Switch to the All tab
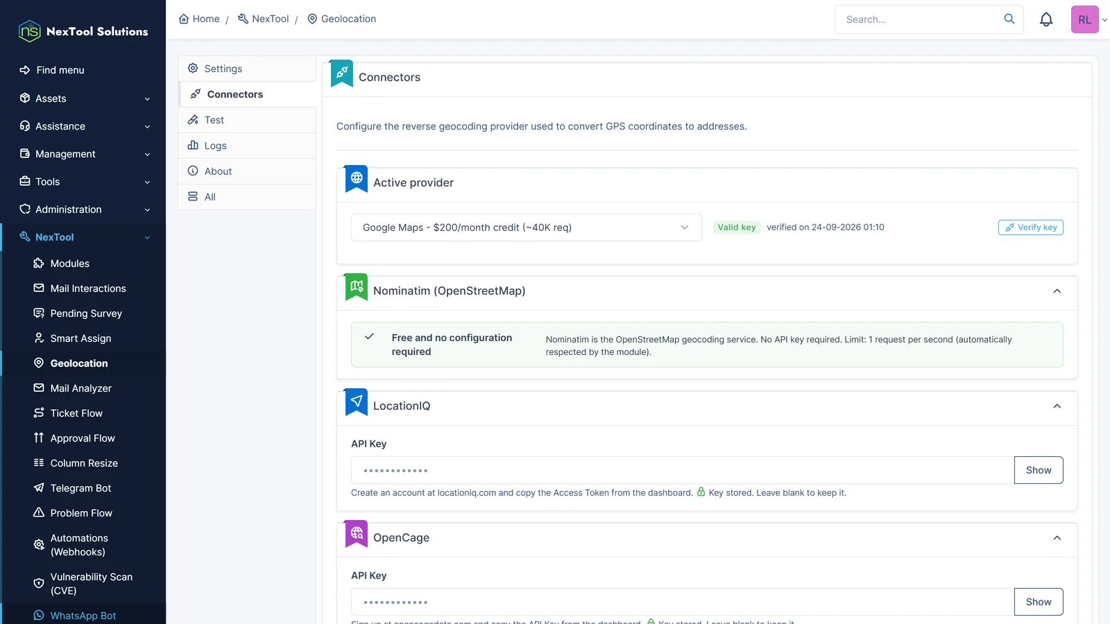 pyautogui.click(x=247, y=197)
